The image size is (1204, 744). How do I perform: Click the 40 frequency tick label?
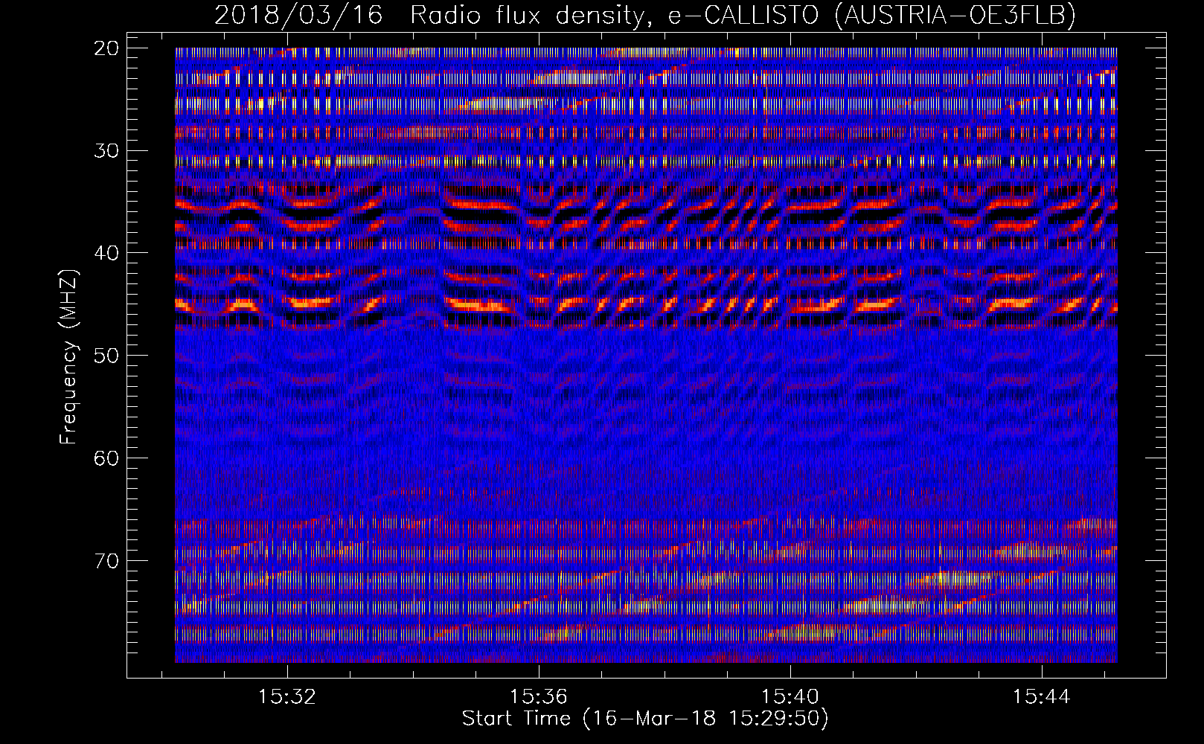point(107,253)
